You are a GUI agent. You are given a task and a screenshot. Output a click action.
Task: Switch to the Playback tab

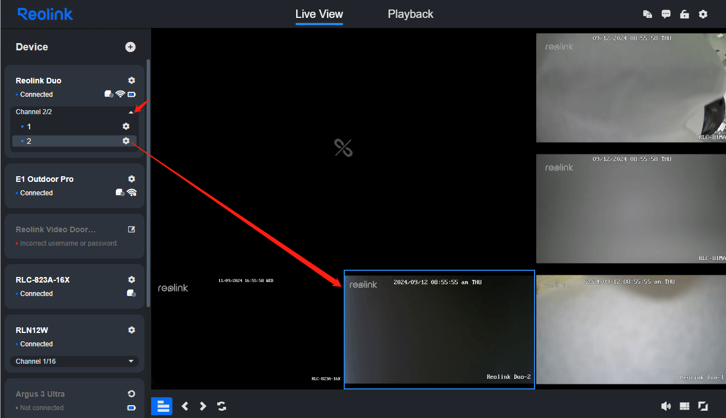(410, 15)
